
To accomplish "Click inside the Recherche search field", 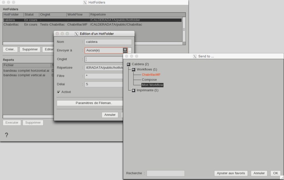I will pyautogui.click(x=165, y=173).
